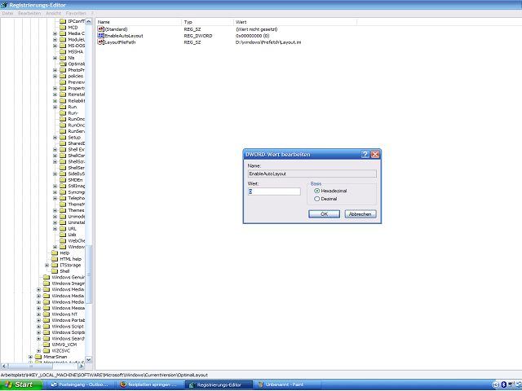This screenshot has height=391, width=522.
Task: Click the help question mark in the dialog title
Action: point(365,154)
